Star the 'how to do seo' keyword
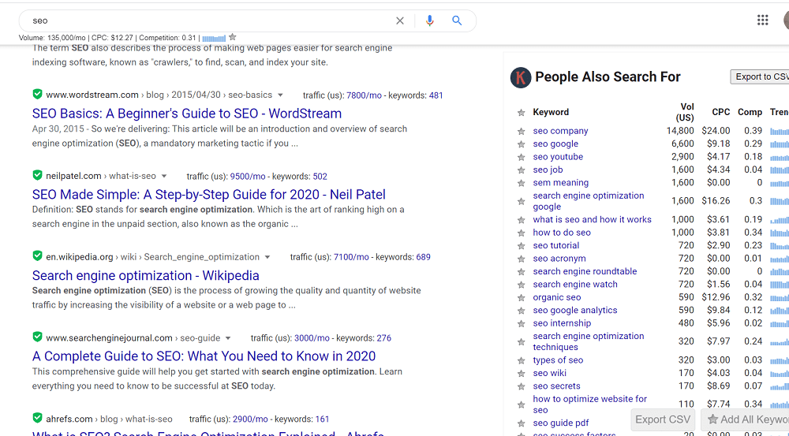Viewport: 789px width, 436px height. [522, 233]
